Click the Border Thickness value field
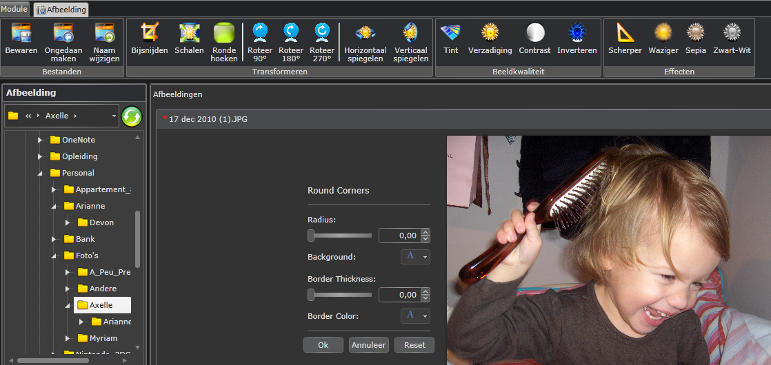 click(x=400, y=295)
